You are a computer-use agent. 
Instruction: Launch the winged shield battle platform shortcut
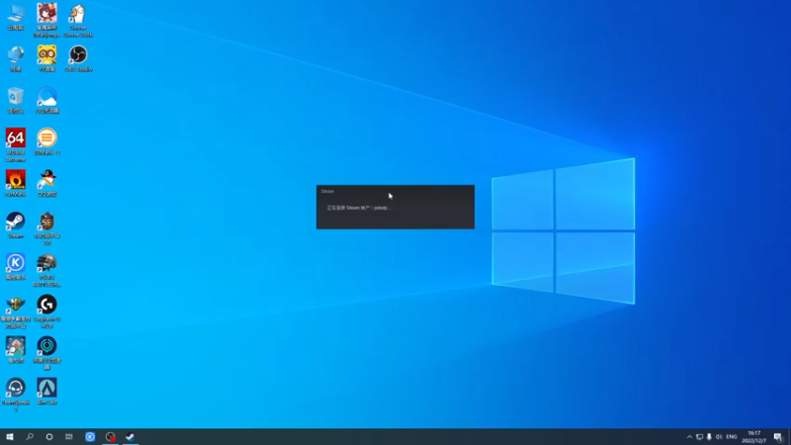tap(16, 312)
